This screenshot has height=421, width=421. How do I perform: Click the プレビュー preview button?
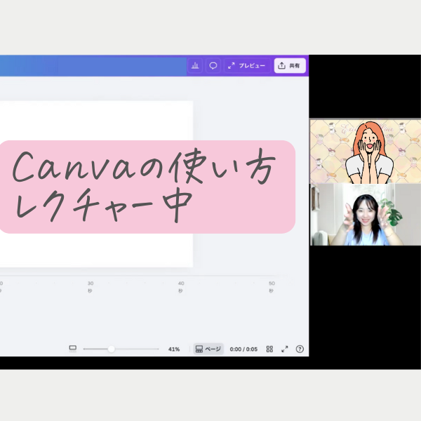[x=246, y=65]
